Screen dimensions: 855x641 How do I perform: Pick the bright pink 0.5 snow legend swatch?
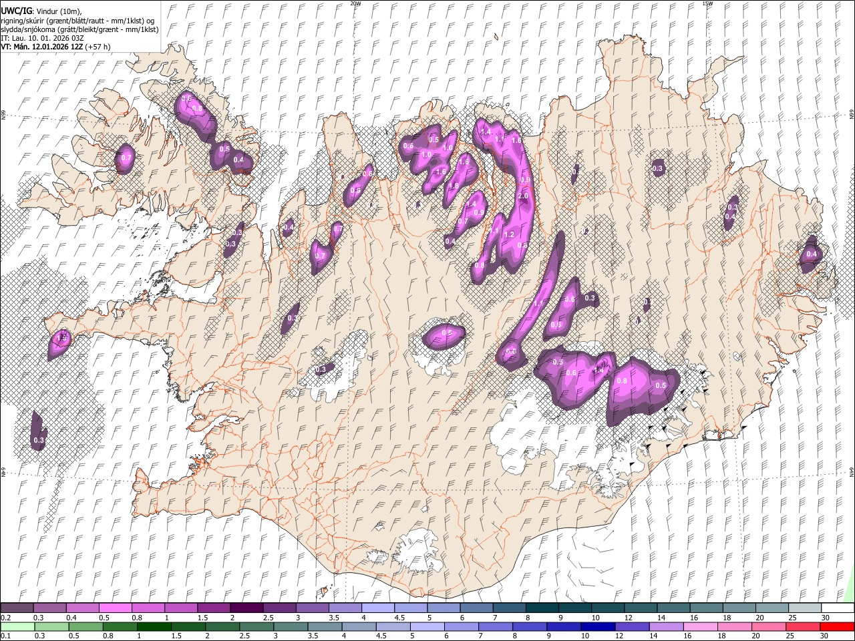[115, 608]
